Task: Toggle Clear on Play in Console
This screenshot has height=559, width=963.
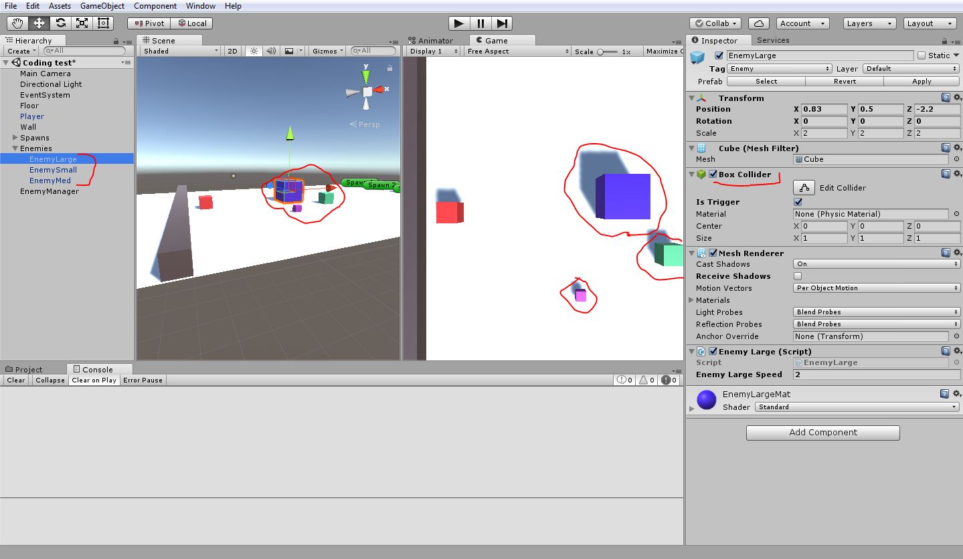Action: click(x=94, y=380)
